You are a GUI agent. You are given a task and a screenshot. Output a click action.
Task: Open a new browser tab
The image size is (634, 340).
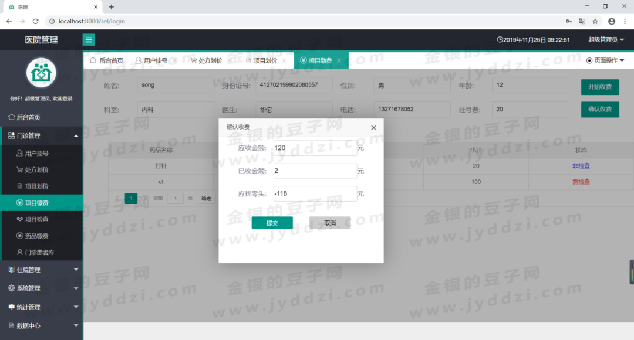click(111, 7)
